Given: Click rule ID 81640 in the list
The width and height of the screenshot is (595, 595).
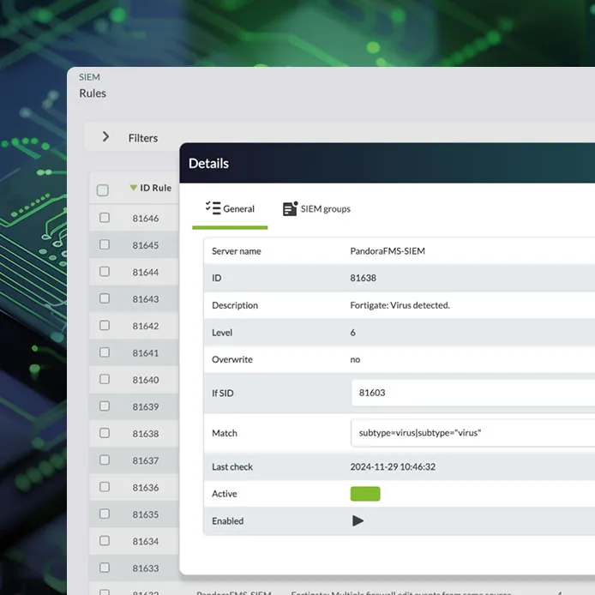Looking at the screenshot, I should click(146, 380).
